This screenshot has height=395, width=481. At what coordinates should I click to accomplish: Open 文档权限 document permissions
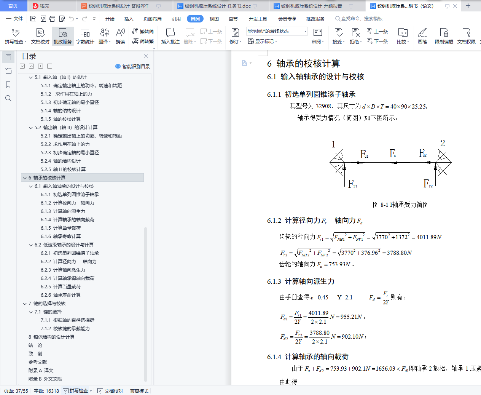467,36
